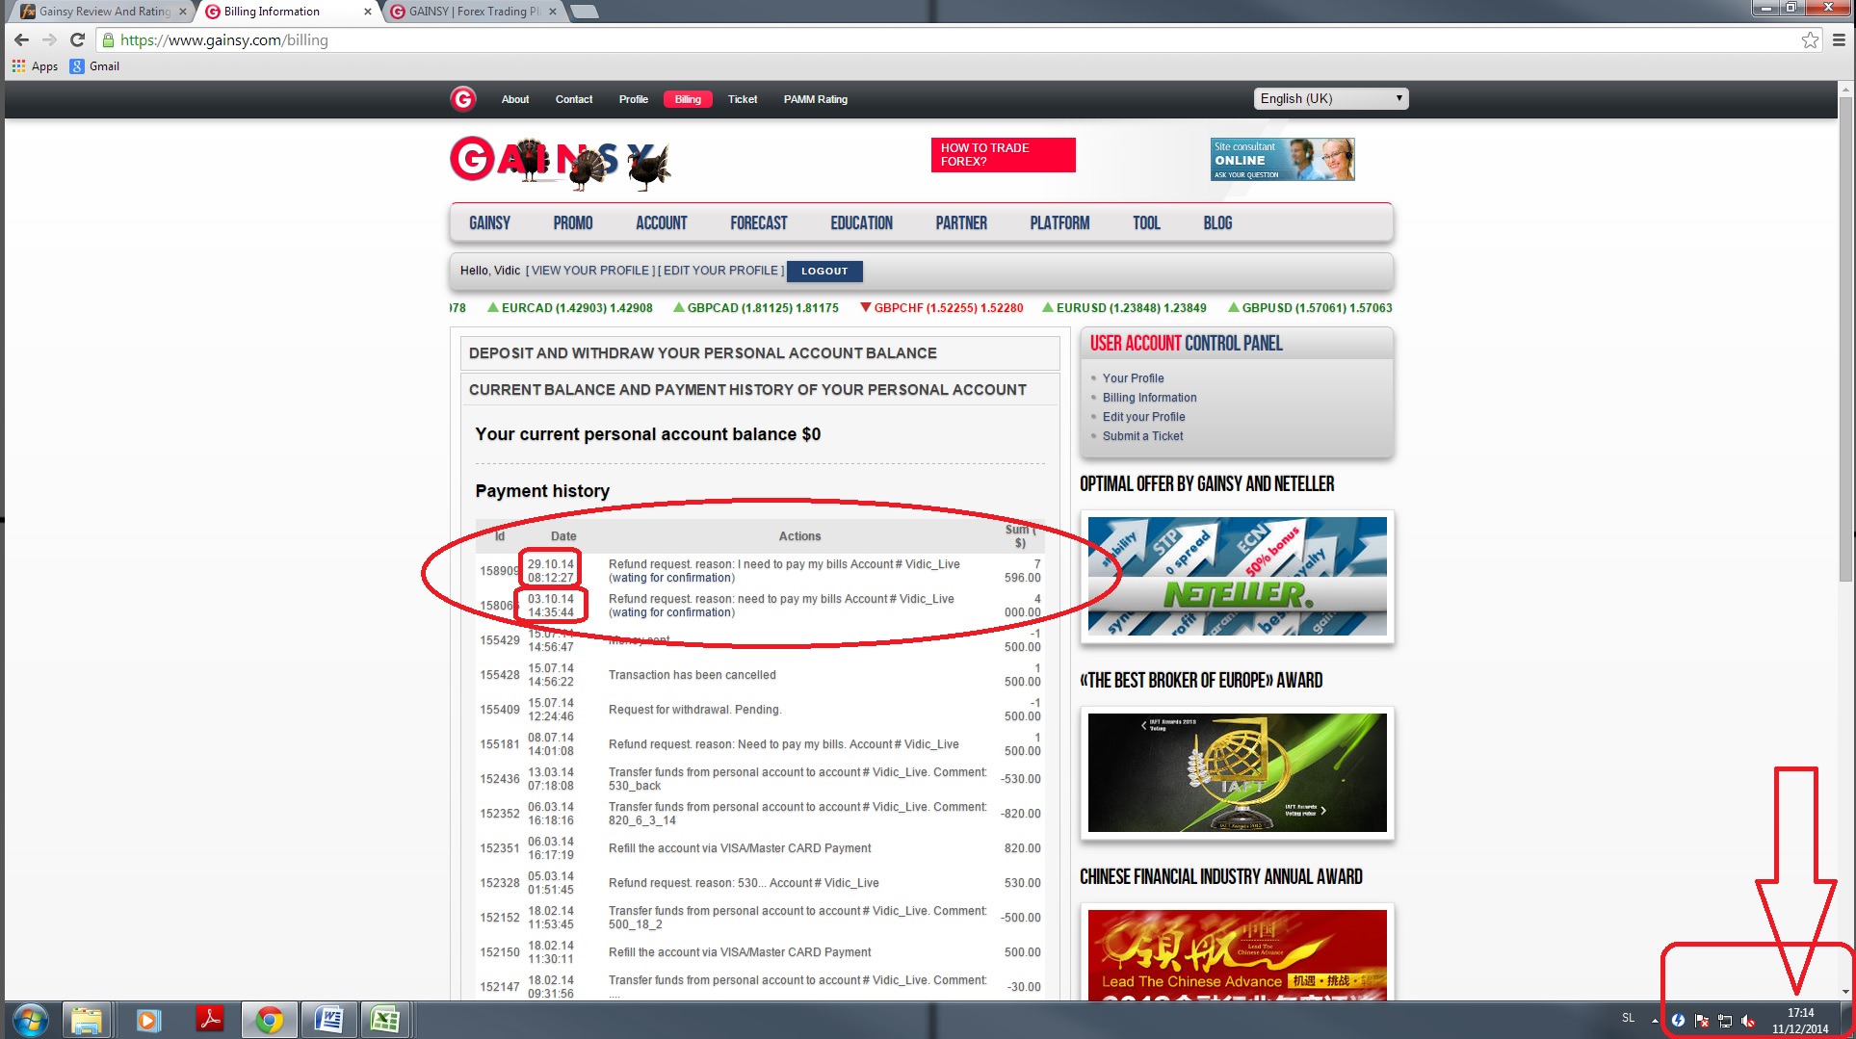Open the BLOG nav item
Image resolution: width=1856 pixels, height=1039 pixels.
[1217, 223]
